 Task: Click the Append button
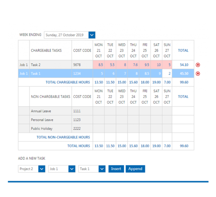(x=135, y=169)
